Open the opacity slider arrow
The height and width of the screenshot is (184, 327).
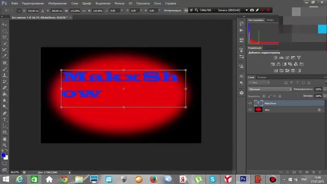coord(325,89)
